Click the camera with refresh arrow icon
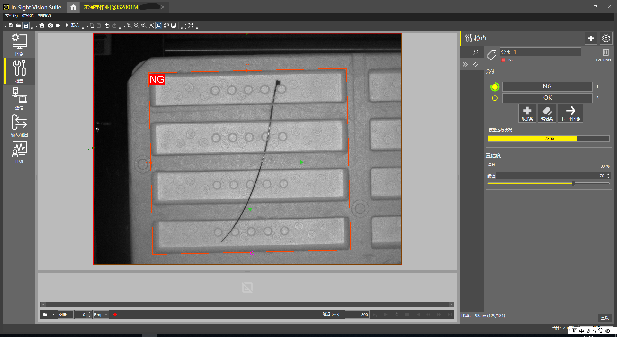Image resolution: width=617 pixels, height=337 pixels. click(50, 25)
